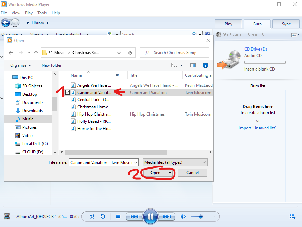Select Music in navigation pane
Screen dimensions: 302x227
(x=28, y=119)
